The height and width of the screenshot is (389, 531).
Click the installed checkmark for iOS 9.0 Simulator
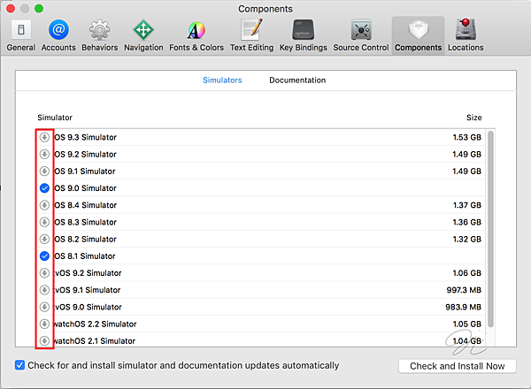point(44,188)
